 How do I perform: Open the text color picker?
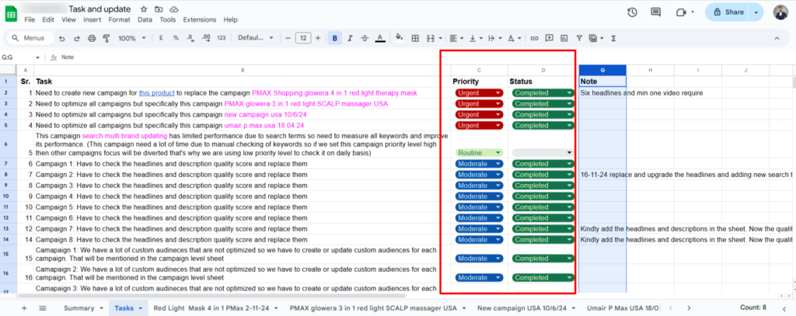pos(379,38)
